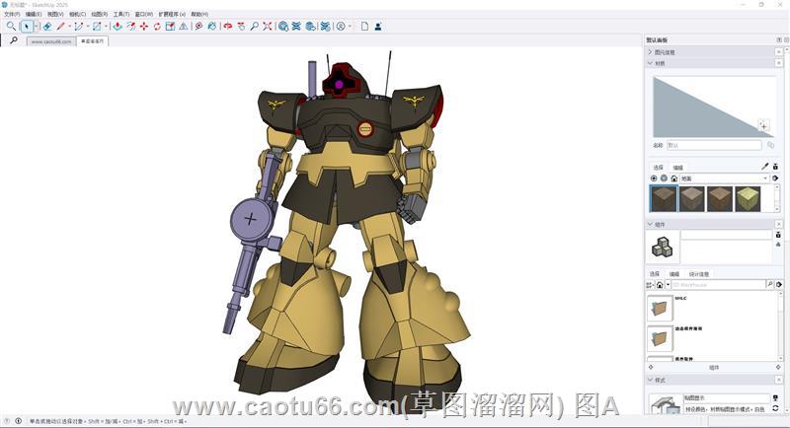
Task: Select the Zoom magnifier tool
Action: coord(255,27)
